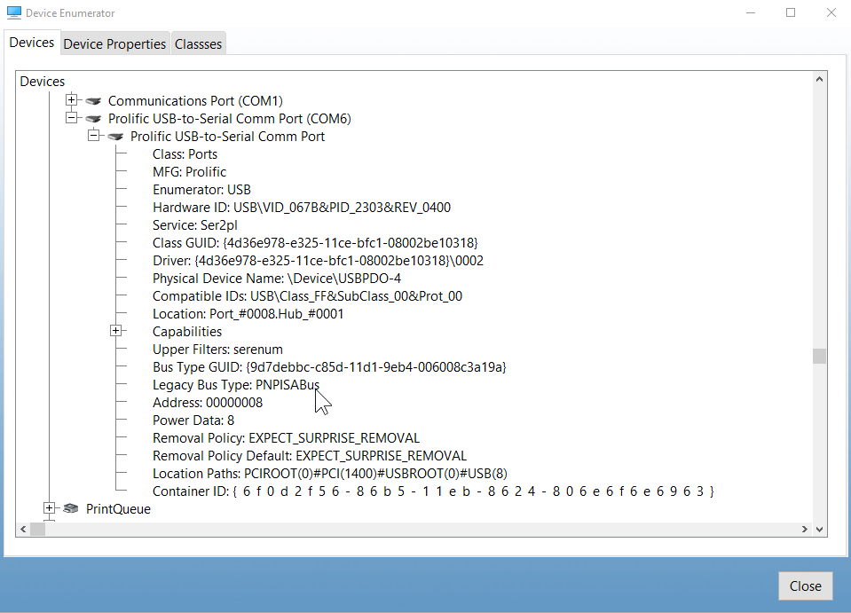
Task: Expand the PrintQueue node
Action: [50, 508]
